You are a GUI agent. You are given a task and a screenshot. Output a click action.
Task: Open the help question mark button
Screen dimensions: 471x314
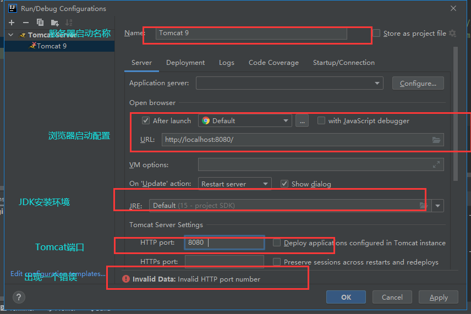[x=19, y=297]
